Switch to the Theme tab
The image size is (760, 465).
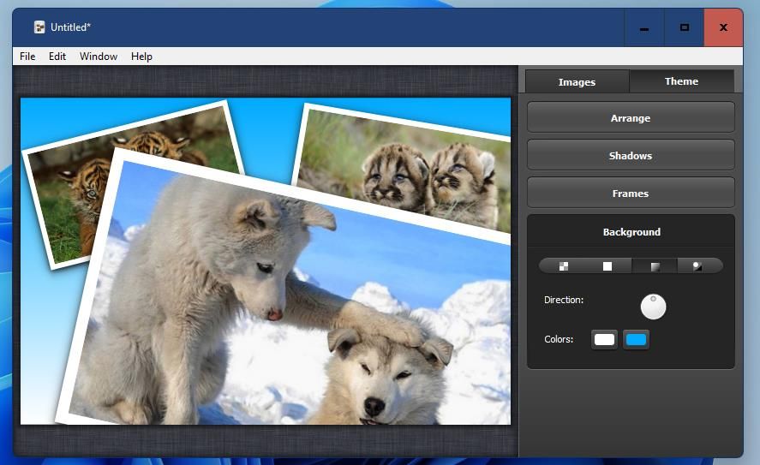click(681, 81)
